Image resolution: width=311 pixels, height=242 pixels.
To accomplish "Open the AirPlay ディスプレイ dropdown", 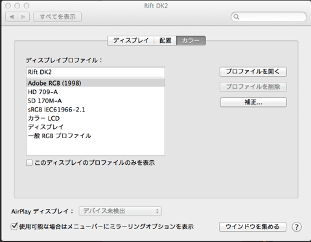I will (121, 211).
